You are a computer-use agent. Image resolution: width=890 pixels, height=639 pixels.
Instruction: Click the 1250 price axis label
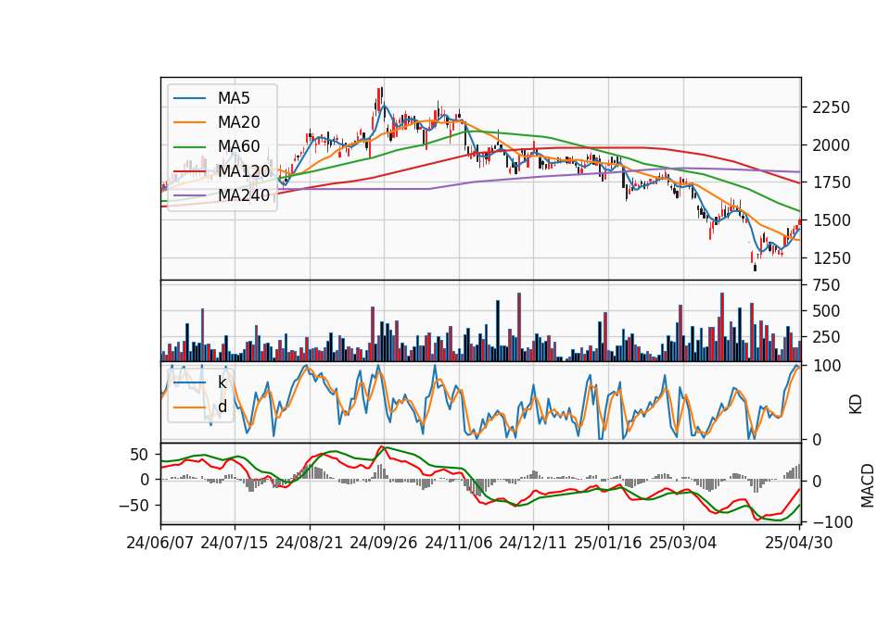coord(831,258)
